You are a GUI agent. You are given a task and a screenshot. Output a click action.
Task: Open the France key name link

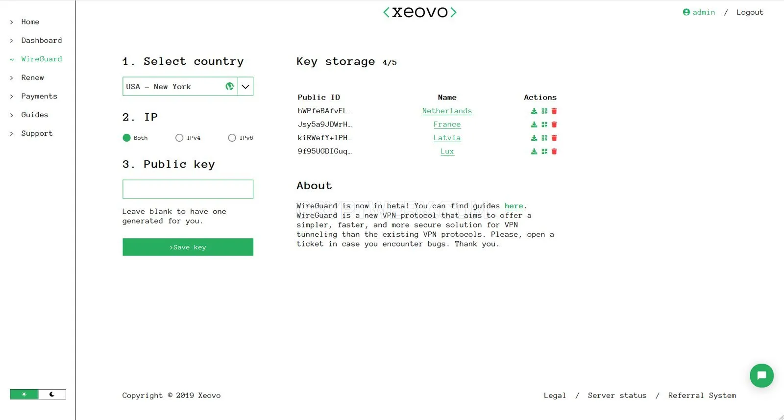coord(447,124)
